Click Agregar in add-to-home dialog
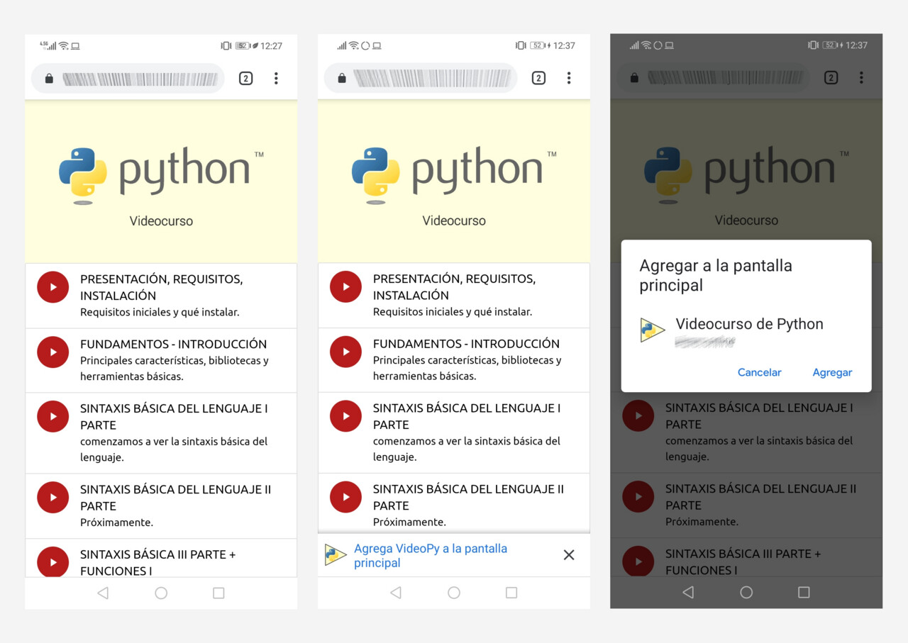Screen dimensions: 908x643 pos(832,372)
